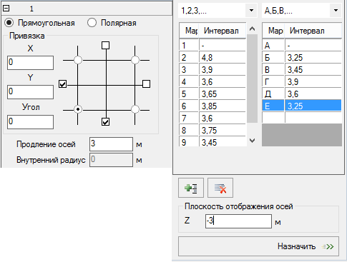Click the scroll down arrow of numeric axes table
This screenshot has width=347, height=262.
(252, 141)
